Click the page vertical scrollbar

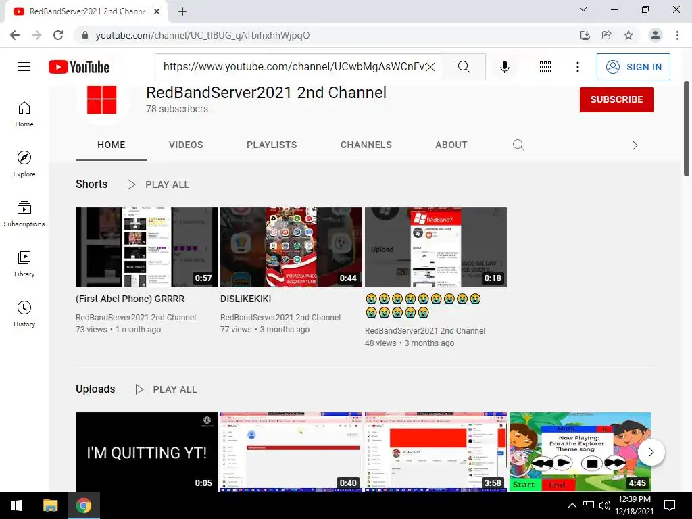point(687,129)
